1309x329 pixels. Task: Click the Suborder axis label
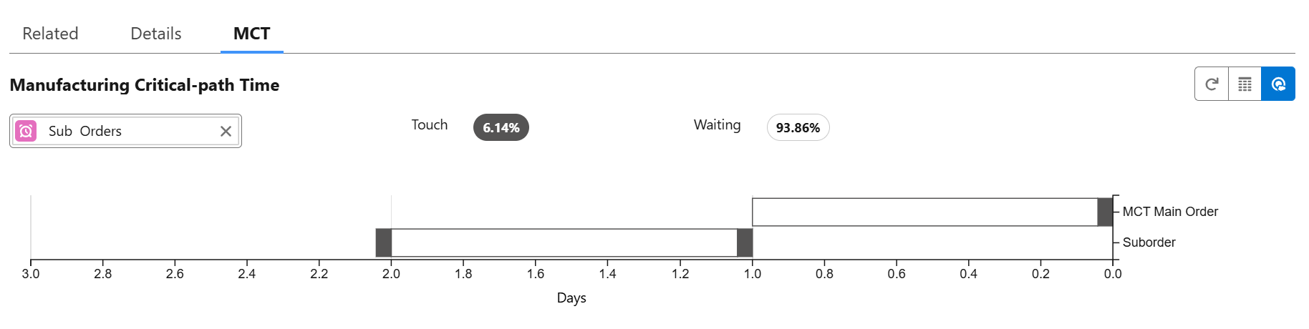click(1149, 242)
